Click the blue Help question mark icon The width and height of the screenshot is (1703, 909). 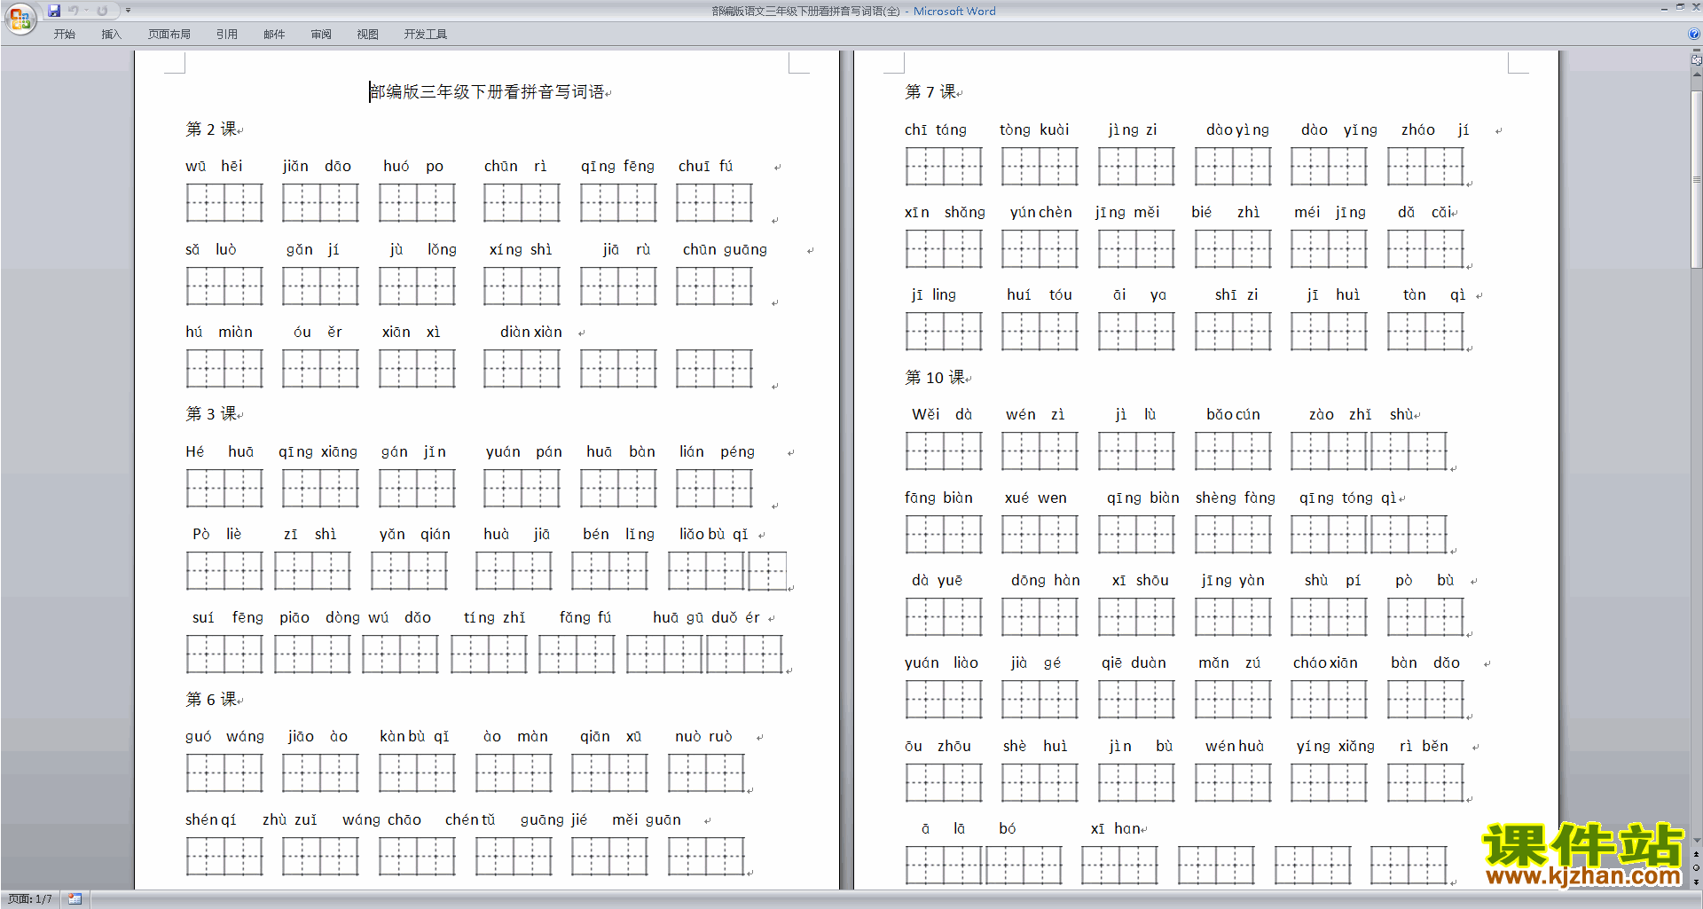pyautogui.click(x=1694, y=35)
